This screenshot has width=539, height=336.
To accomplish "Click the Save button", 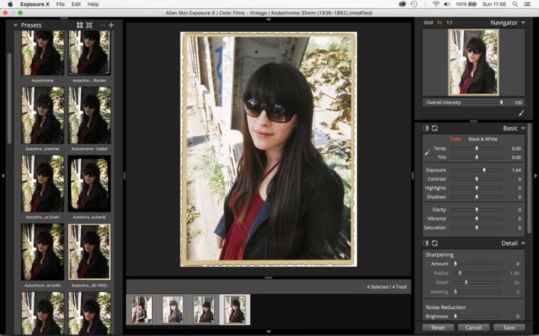I will (x=509, y=328).
